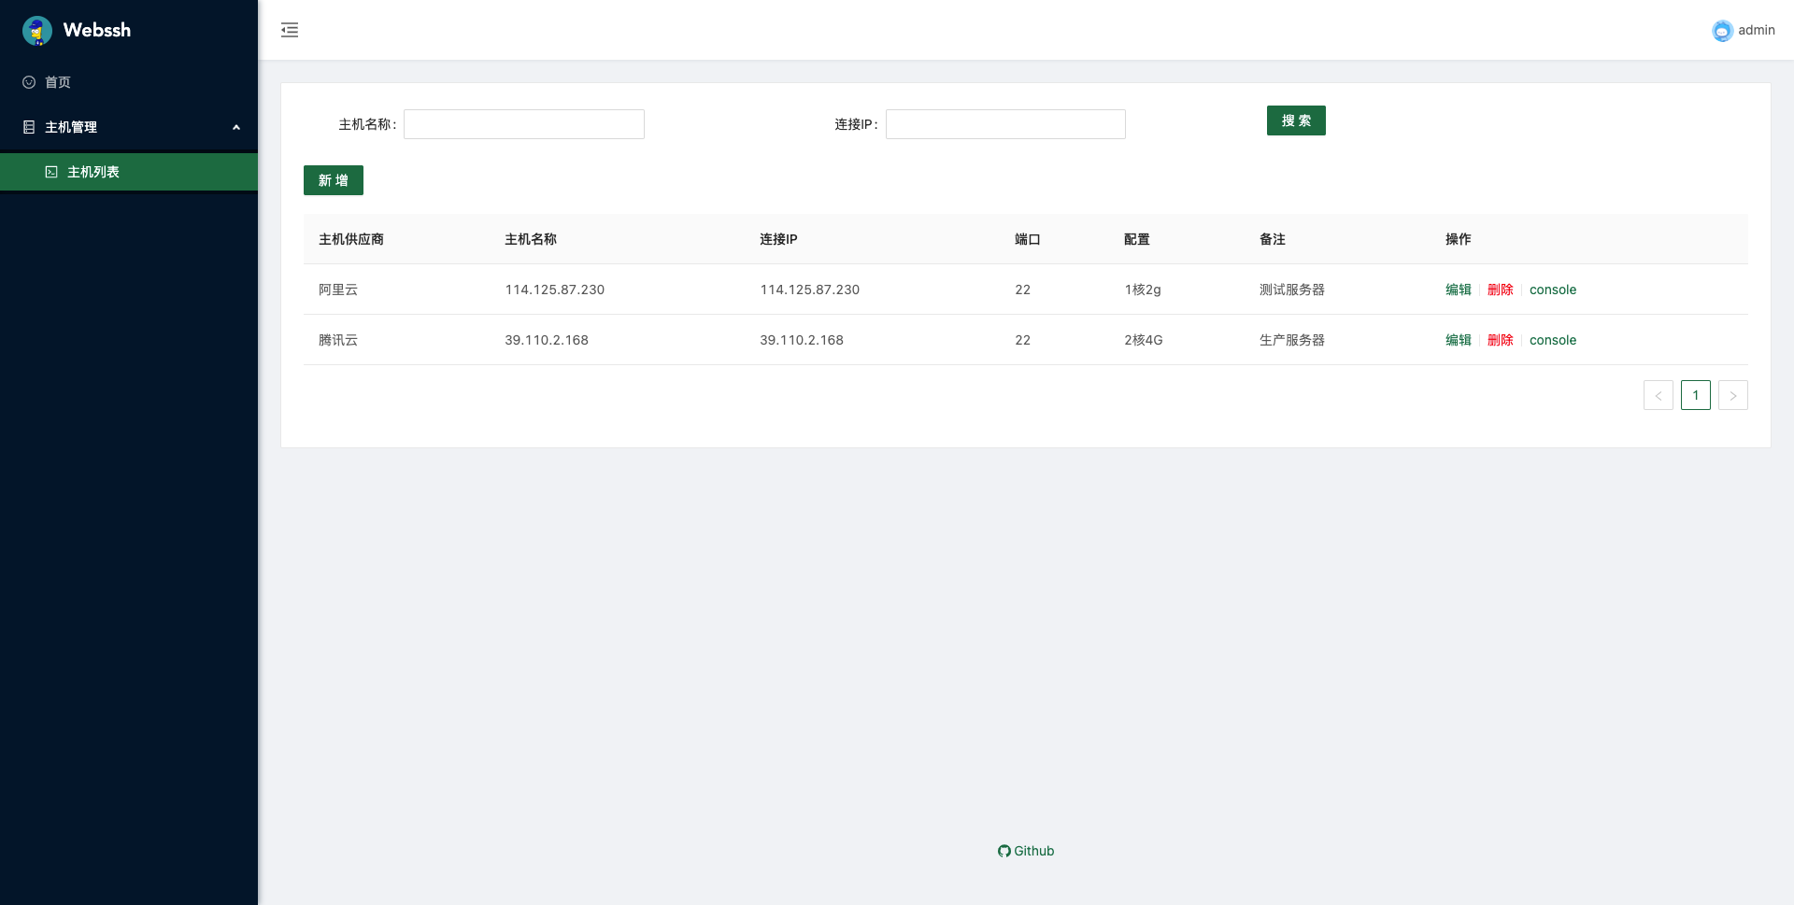Select page 1 in pagination
This screenshot has height=905, width=1794.
point(1696,394)
